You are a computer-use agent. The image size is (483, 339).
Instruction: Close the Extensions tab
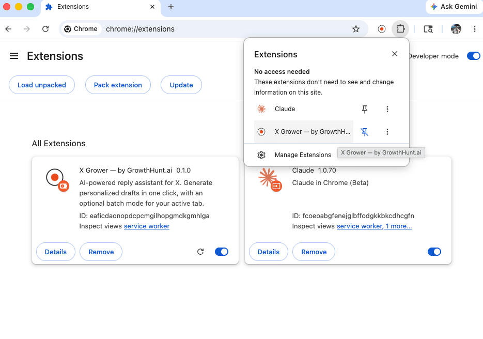click(x=152, y=7)
